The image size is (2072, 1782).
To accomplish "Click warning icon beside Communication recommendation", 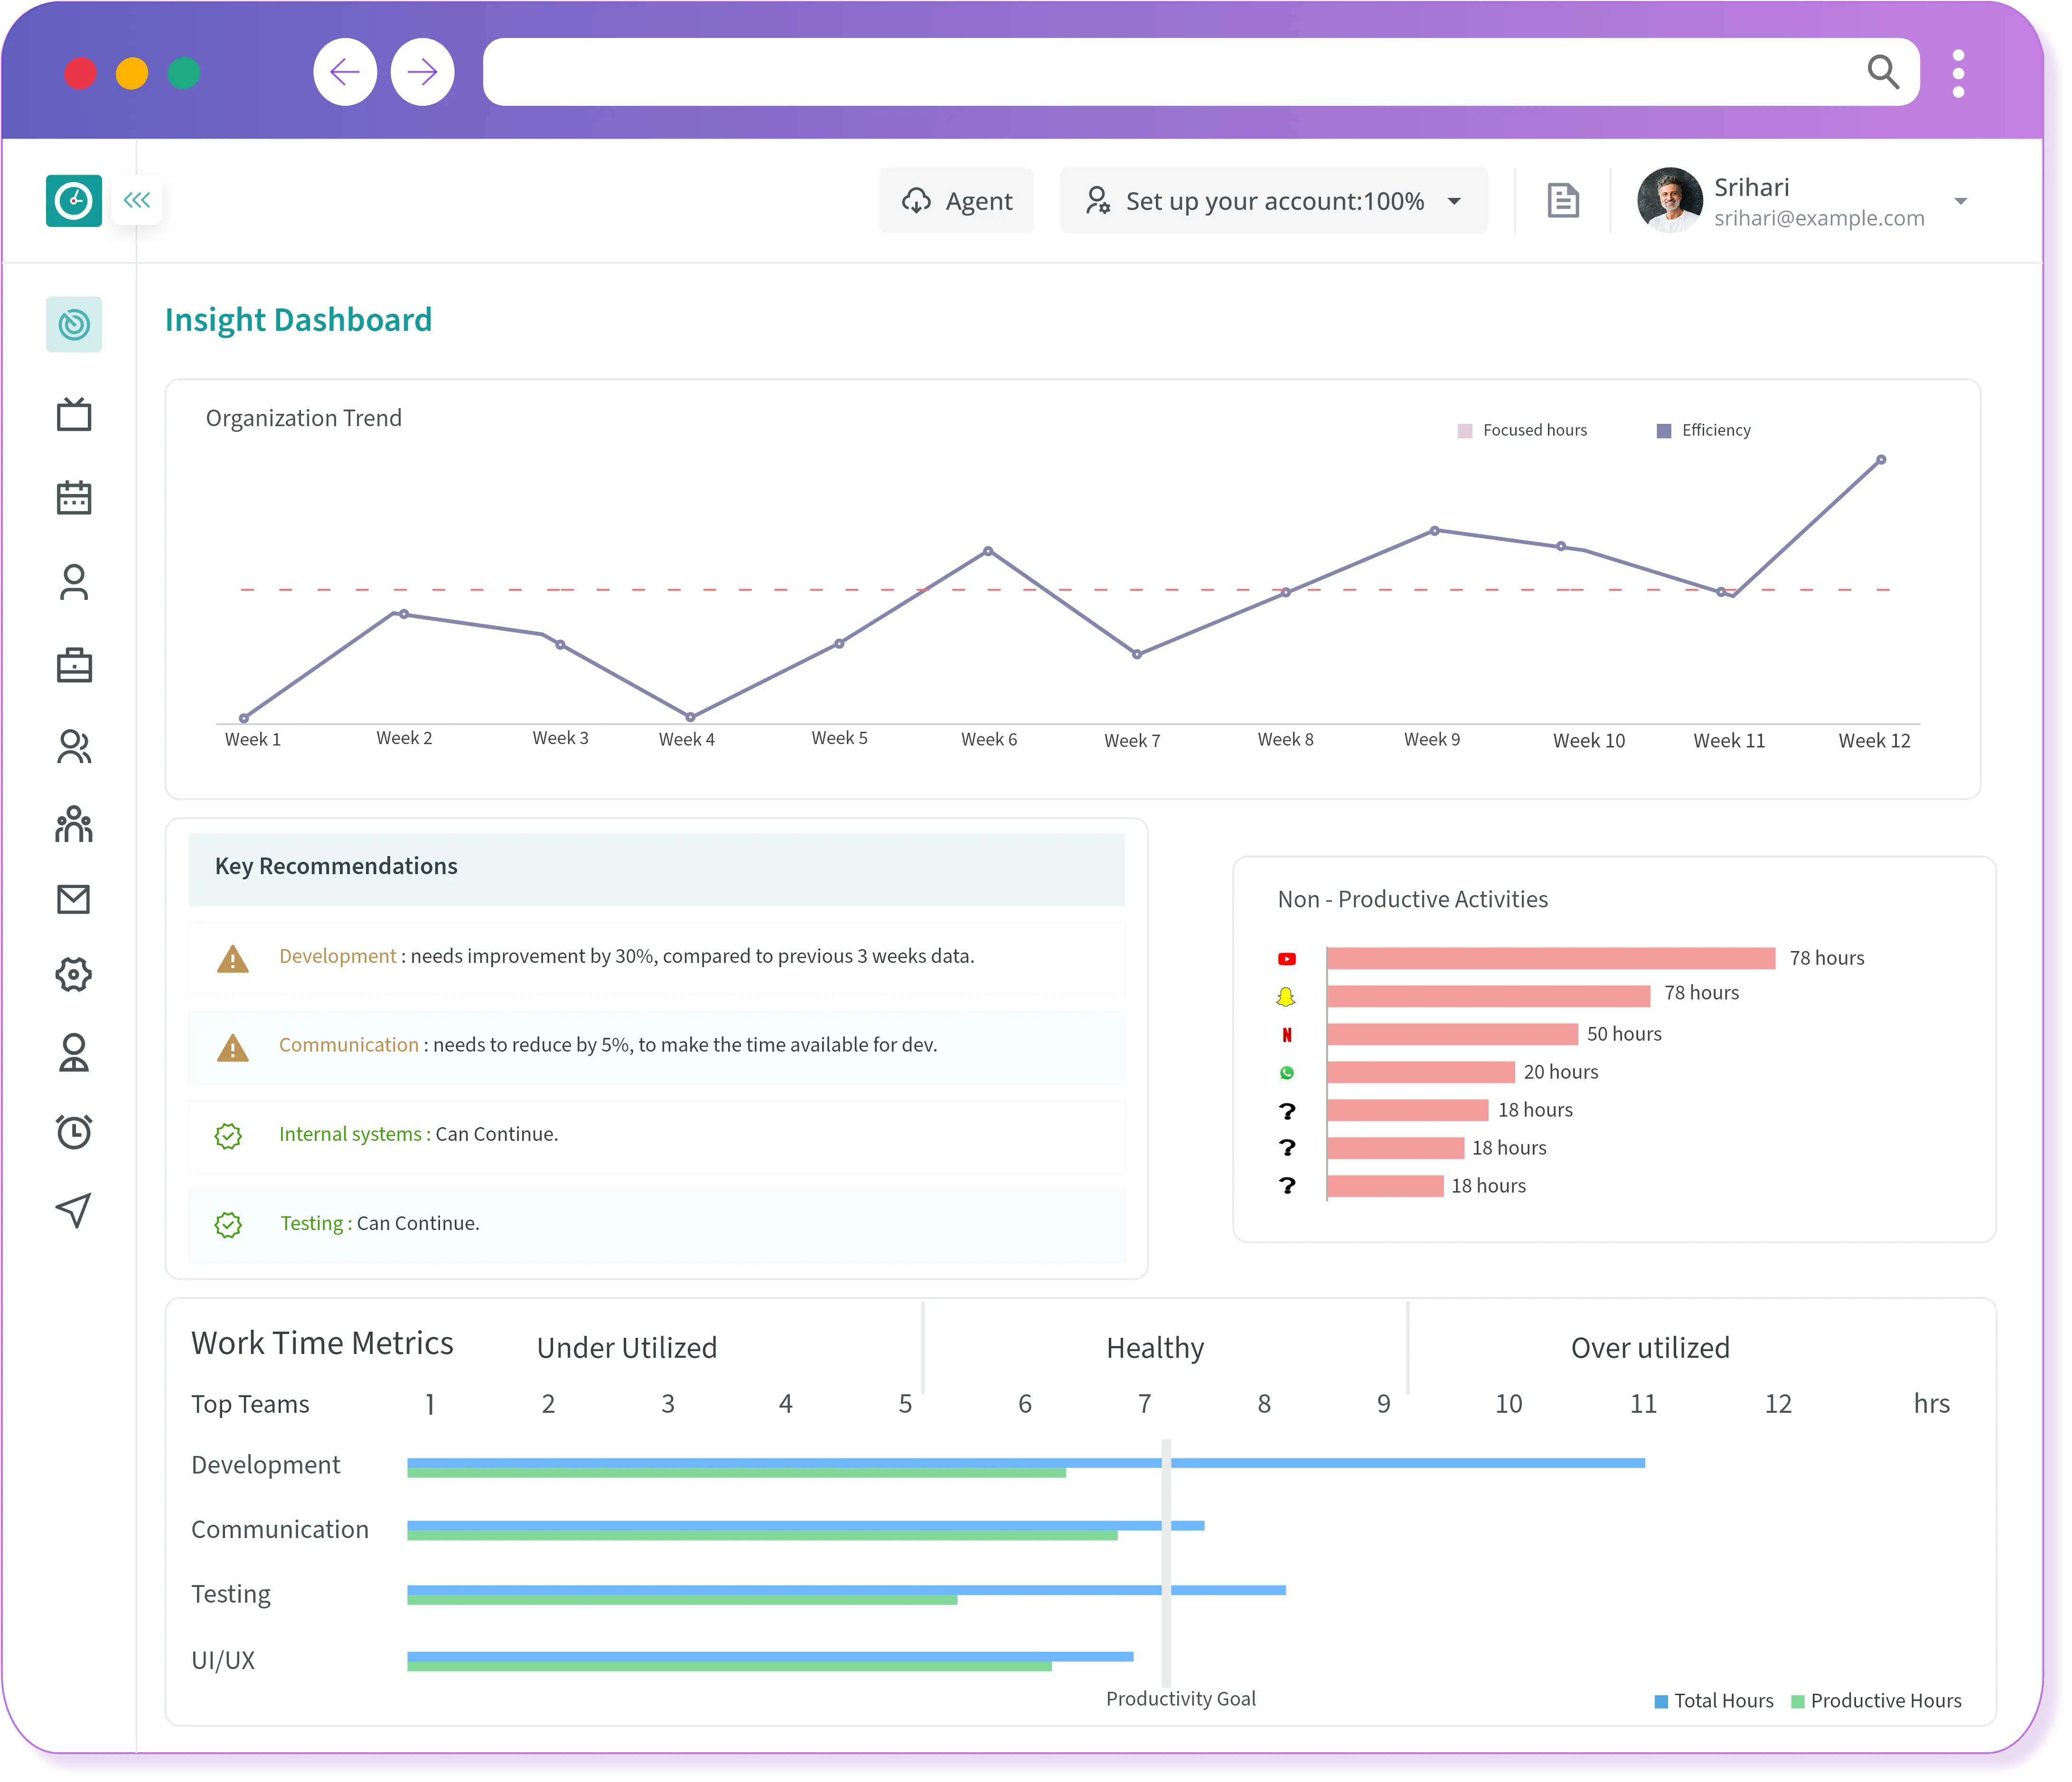I will click(x=232, y=1048).
